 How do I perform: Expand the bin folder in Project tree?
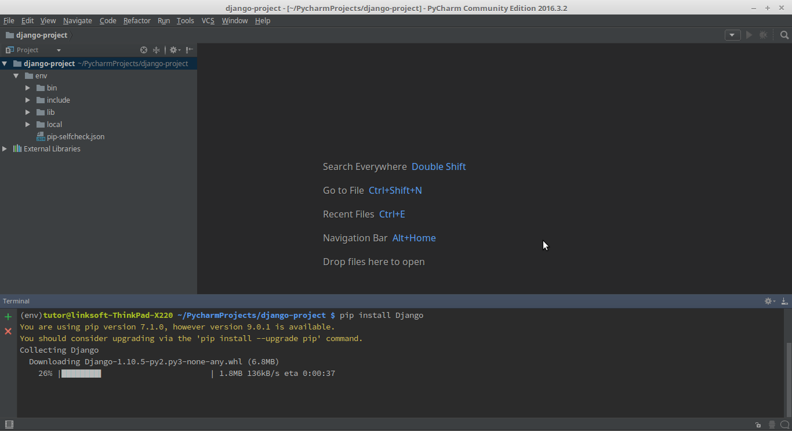click(x=27, y=88)
